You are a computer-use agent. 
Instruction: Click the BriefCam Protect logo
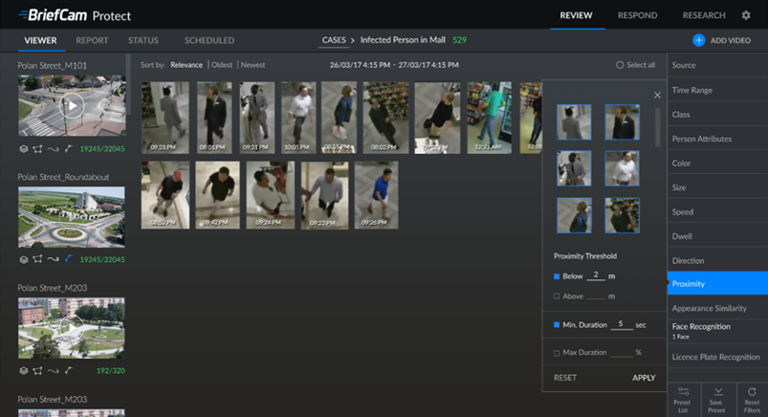pyautogui.click(x=75, y=15)
